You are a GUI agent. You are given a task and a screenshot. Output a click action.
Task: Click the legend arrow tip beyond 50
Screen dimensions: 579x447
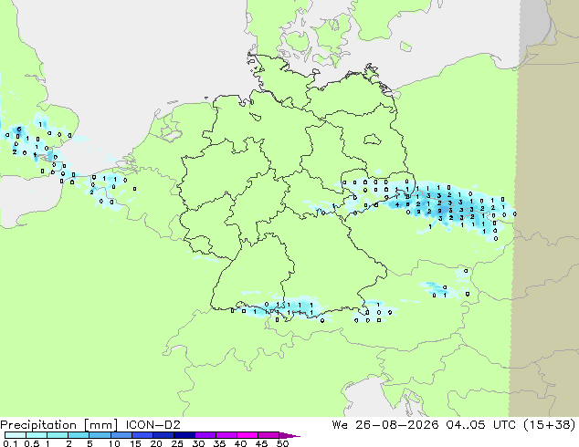289,435
